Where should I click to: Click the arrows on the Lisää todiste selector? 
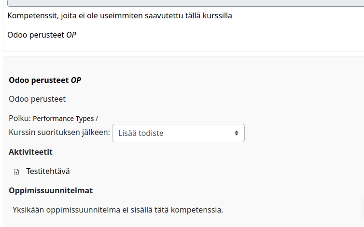pos(237,133)
